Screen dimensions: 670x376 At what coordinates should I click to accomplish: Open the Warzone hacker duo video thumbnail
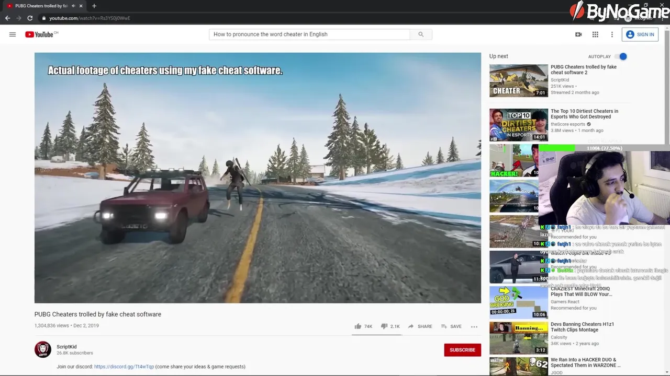pyautogui.click(x=519, y=367)
